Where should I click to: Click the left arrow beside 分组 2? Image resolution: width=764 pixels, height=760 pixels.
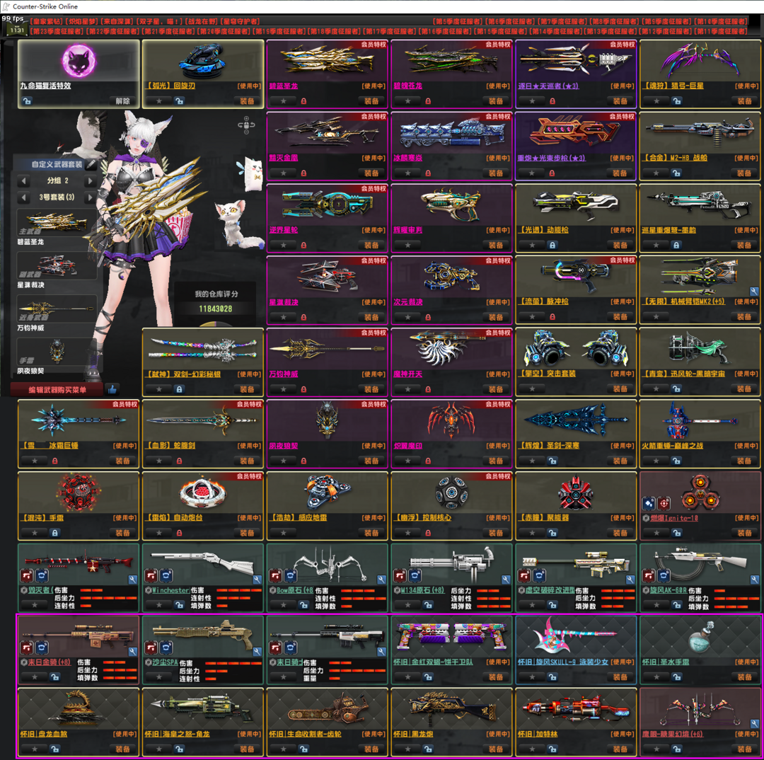click(x=23, y=181)
